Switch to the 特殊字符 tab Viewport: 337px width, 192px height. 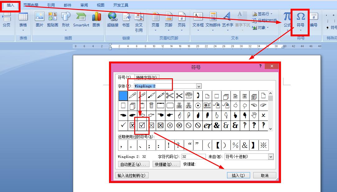(x=146, y=77)
